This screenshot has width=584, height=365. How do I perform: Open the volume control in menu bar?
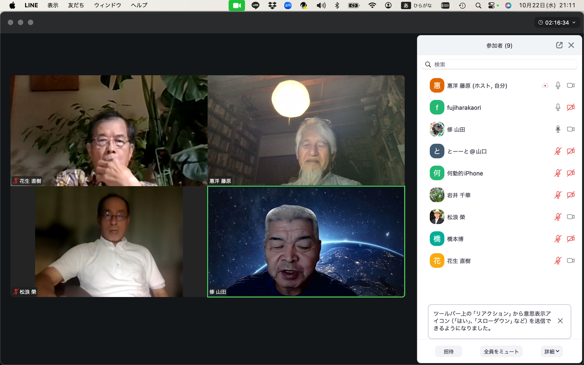(x=321, y=5)
